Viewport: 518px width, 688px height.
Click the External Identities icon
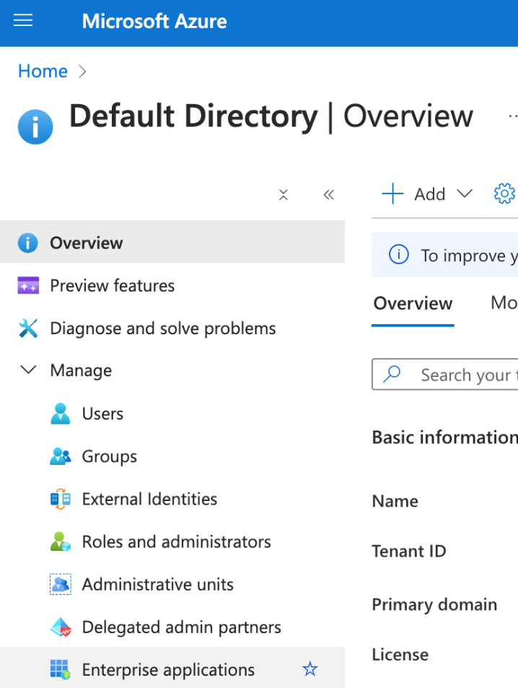coord(61,499)
